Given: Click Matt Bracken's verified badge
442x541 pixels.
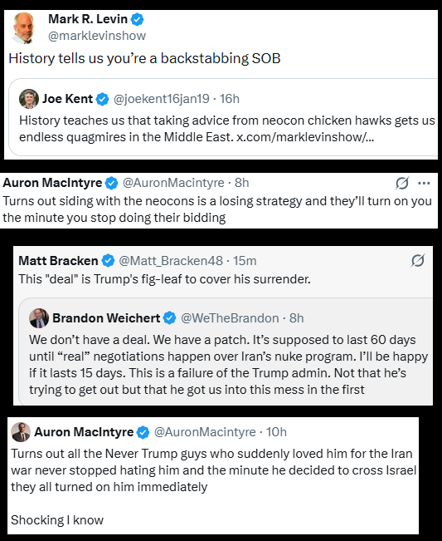Looking at the screenshot, I should point(108,261).
